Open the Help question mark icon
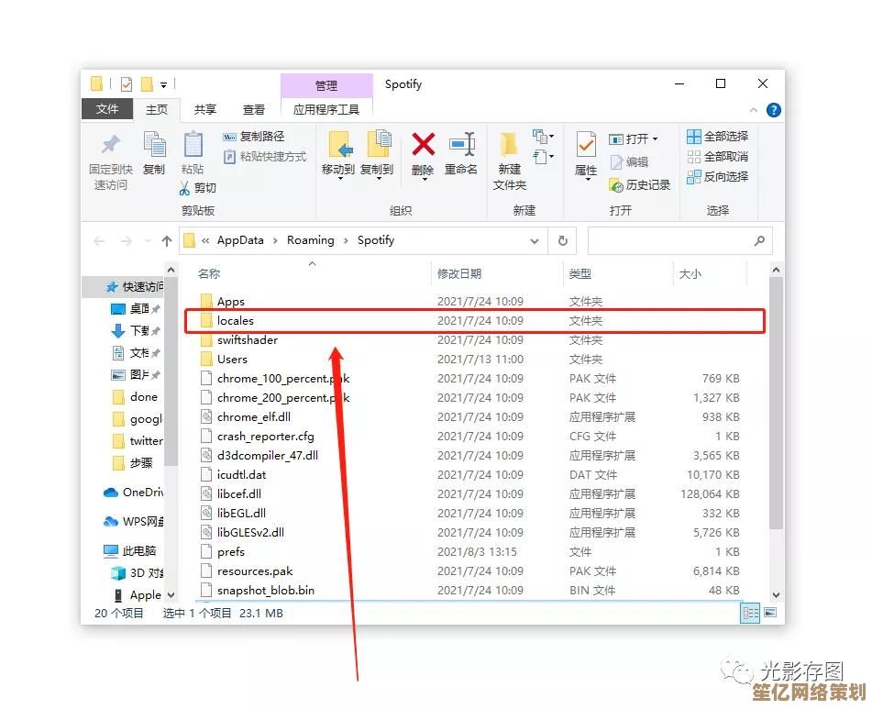Image resolution: width=872 pixels, height=709 pixels. tap(773, 110)
